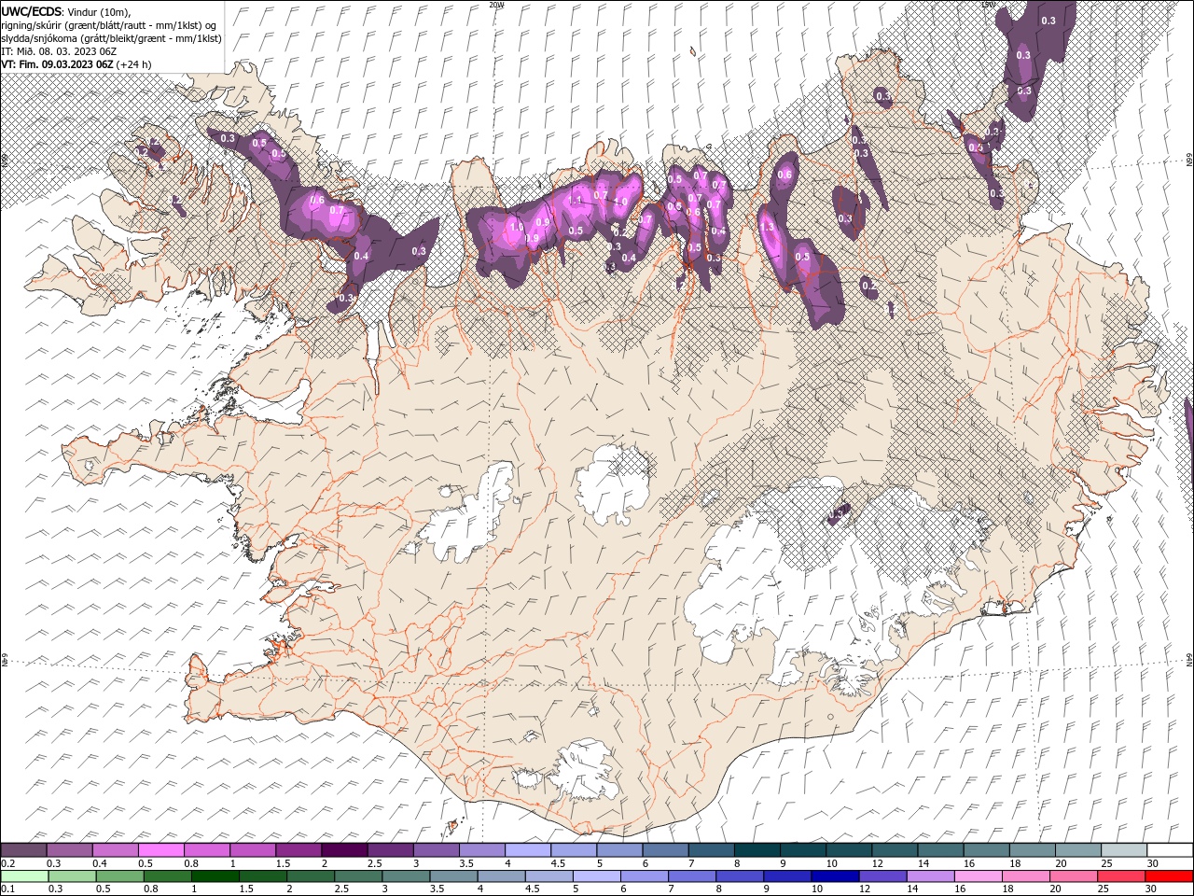The height and width of the screenshot is (896, 1194).
Task: Click the 'rigning/skúrir' legend description line
Action: [110, 25]
